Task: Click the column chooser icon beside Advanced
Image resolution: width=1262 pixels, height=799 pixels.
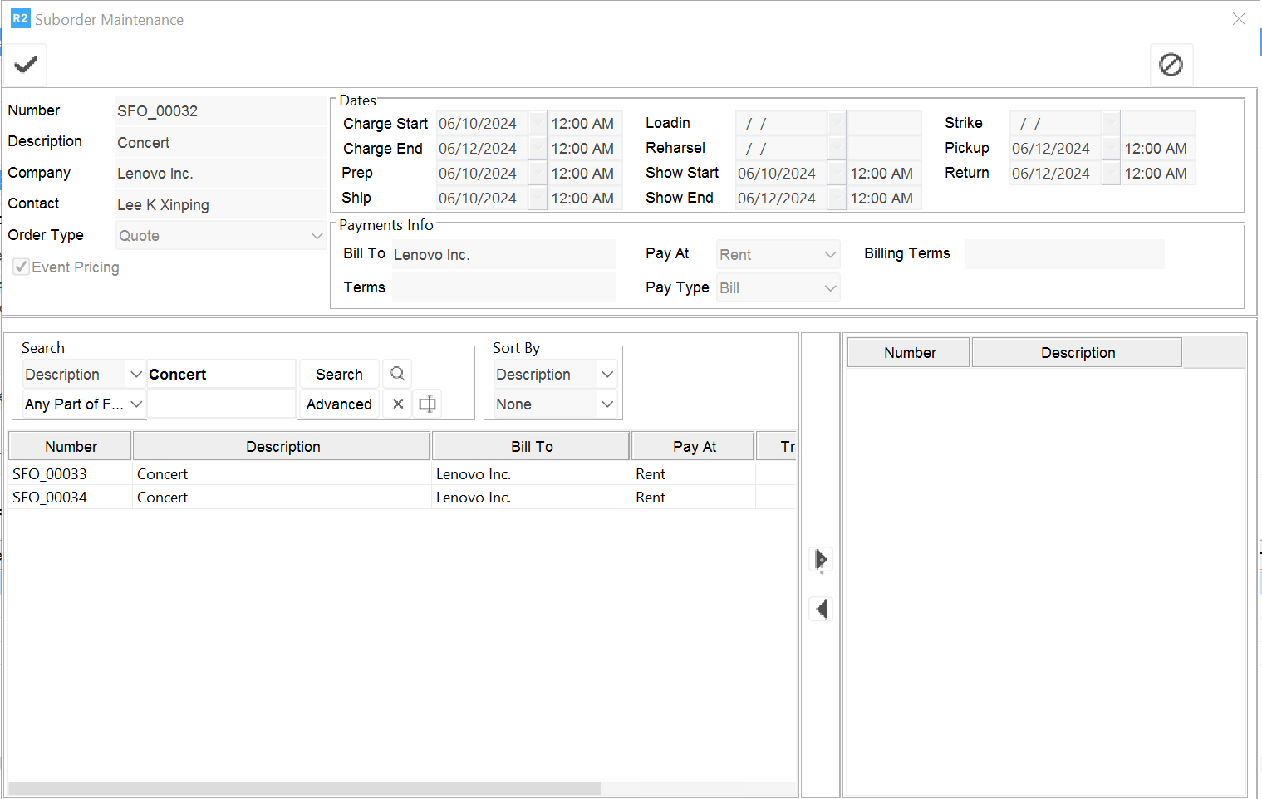Action: pyautogui.click(x=427, y=404)
